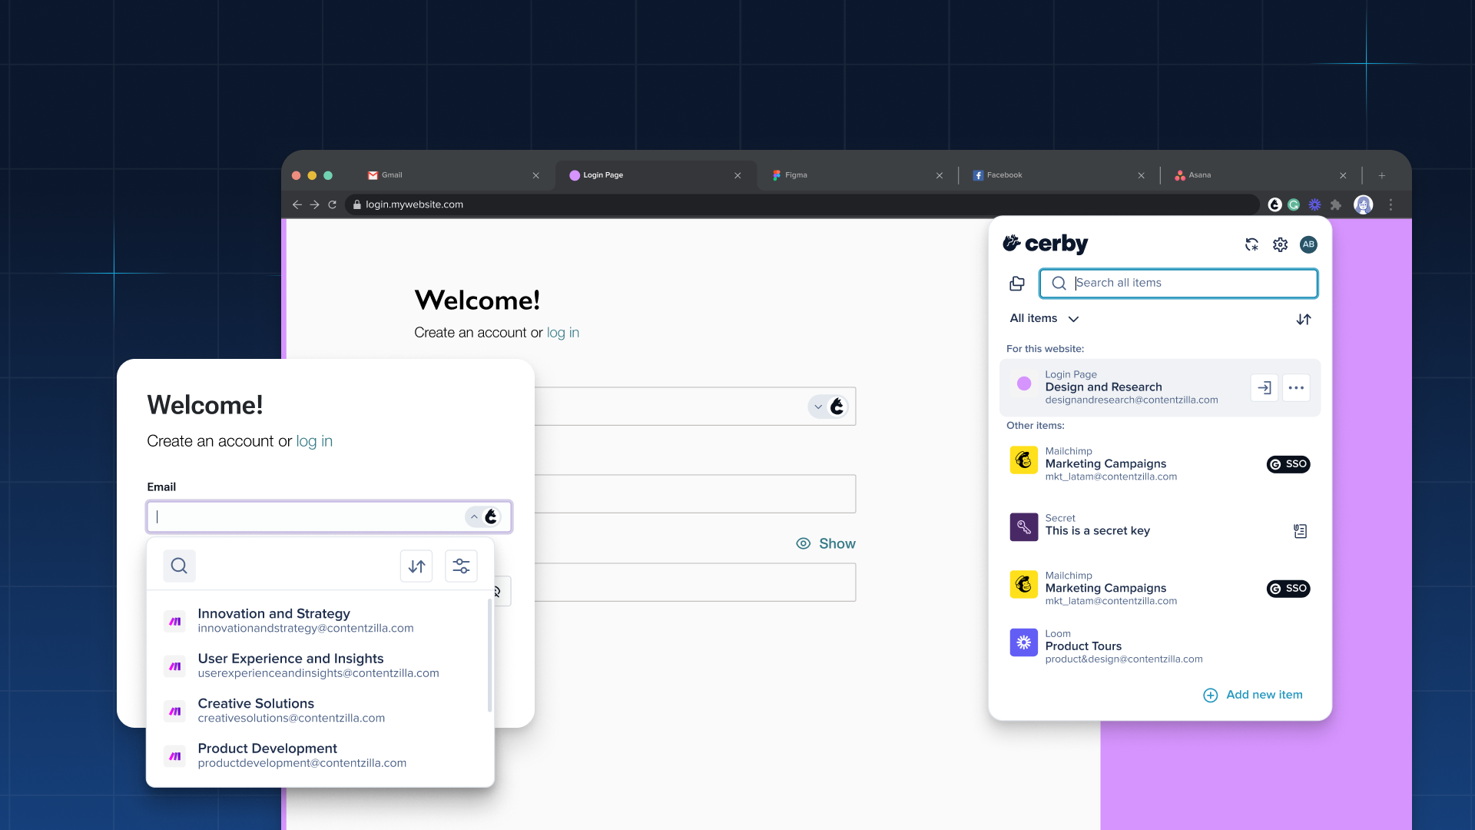The height and width of the screenshot is (830, 1475).
Task: Log in with Design and Research account
Action: [x=1264, y=388]
